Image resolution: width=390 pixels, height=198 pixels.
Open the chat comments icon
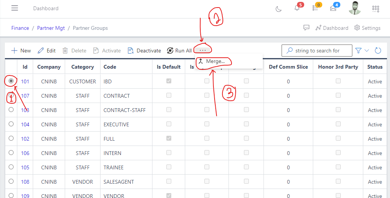[x=306, y=28]
